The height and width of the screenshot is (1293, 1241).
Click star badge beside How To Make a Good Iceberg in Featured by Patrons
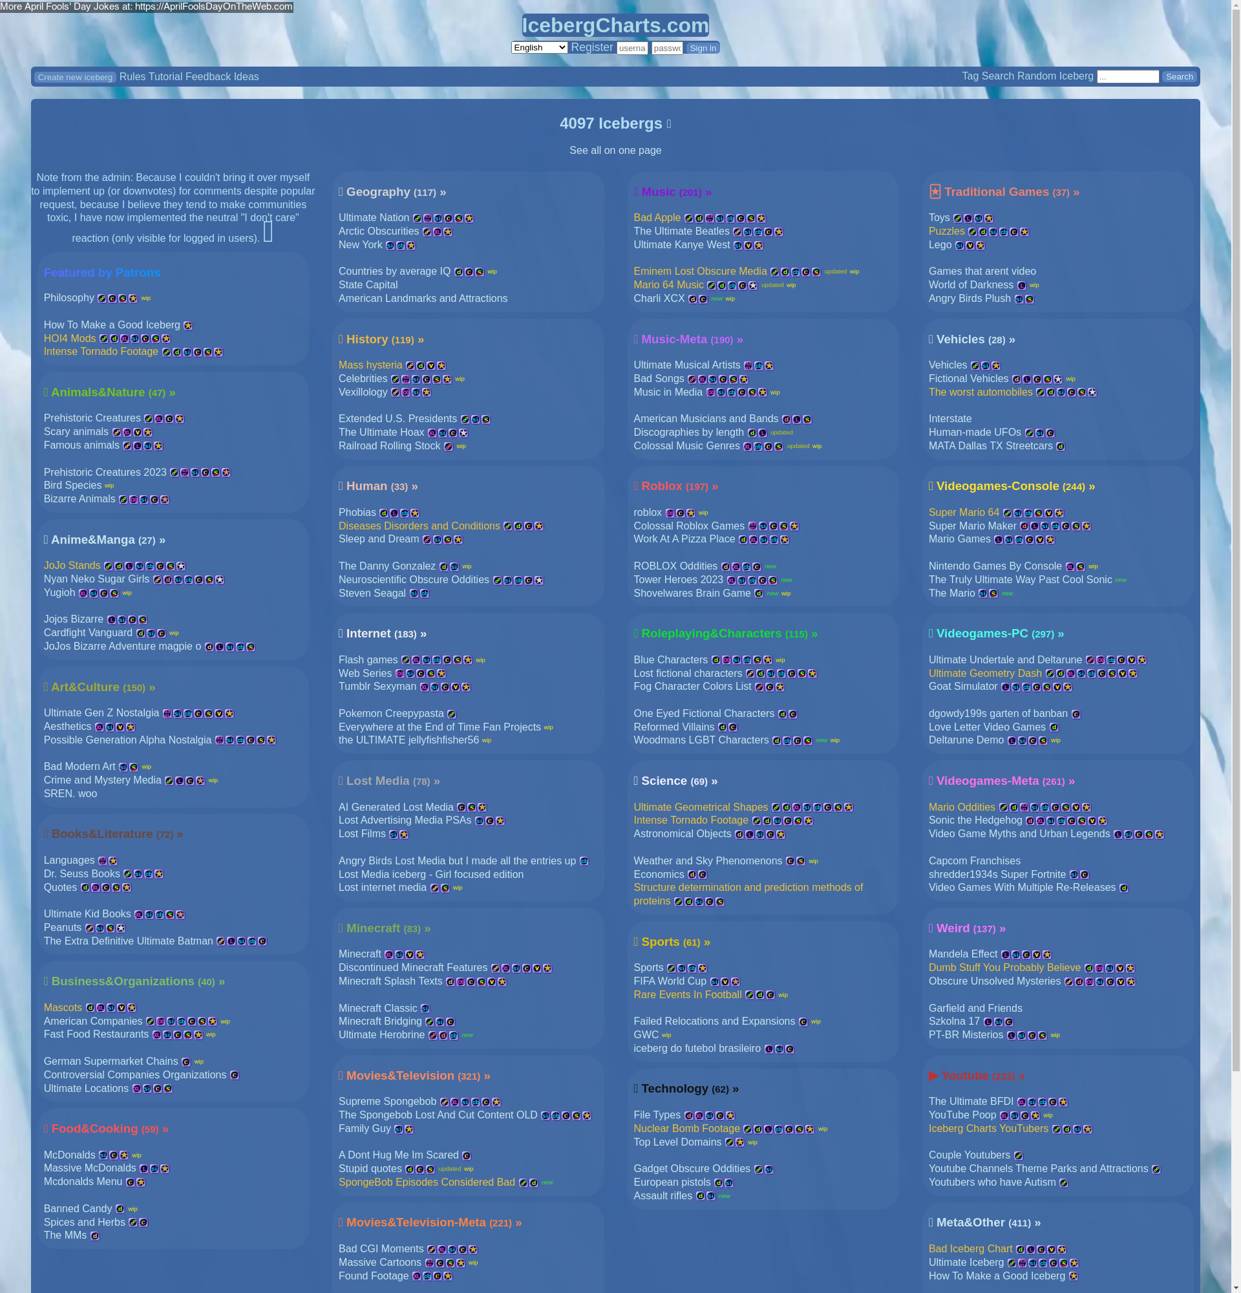click(x=188, y=326)
